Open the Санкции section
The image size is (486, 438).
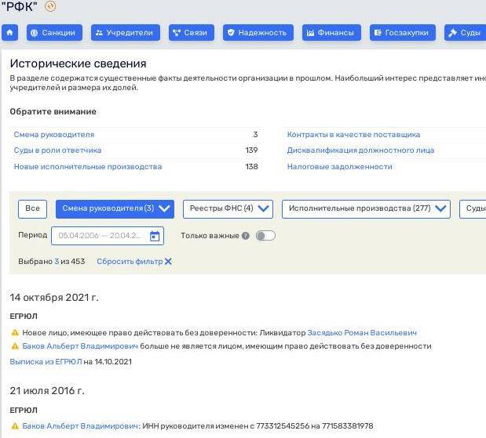(x=54, y=32)
